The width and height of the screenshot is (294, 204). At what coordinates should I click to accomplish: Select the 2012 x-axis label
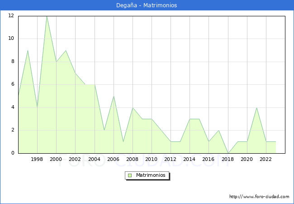(171, 160)
